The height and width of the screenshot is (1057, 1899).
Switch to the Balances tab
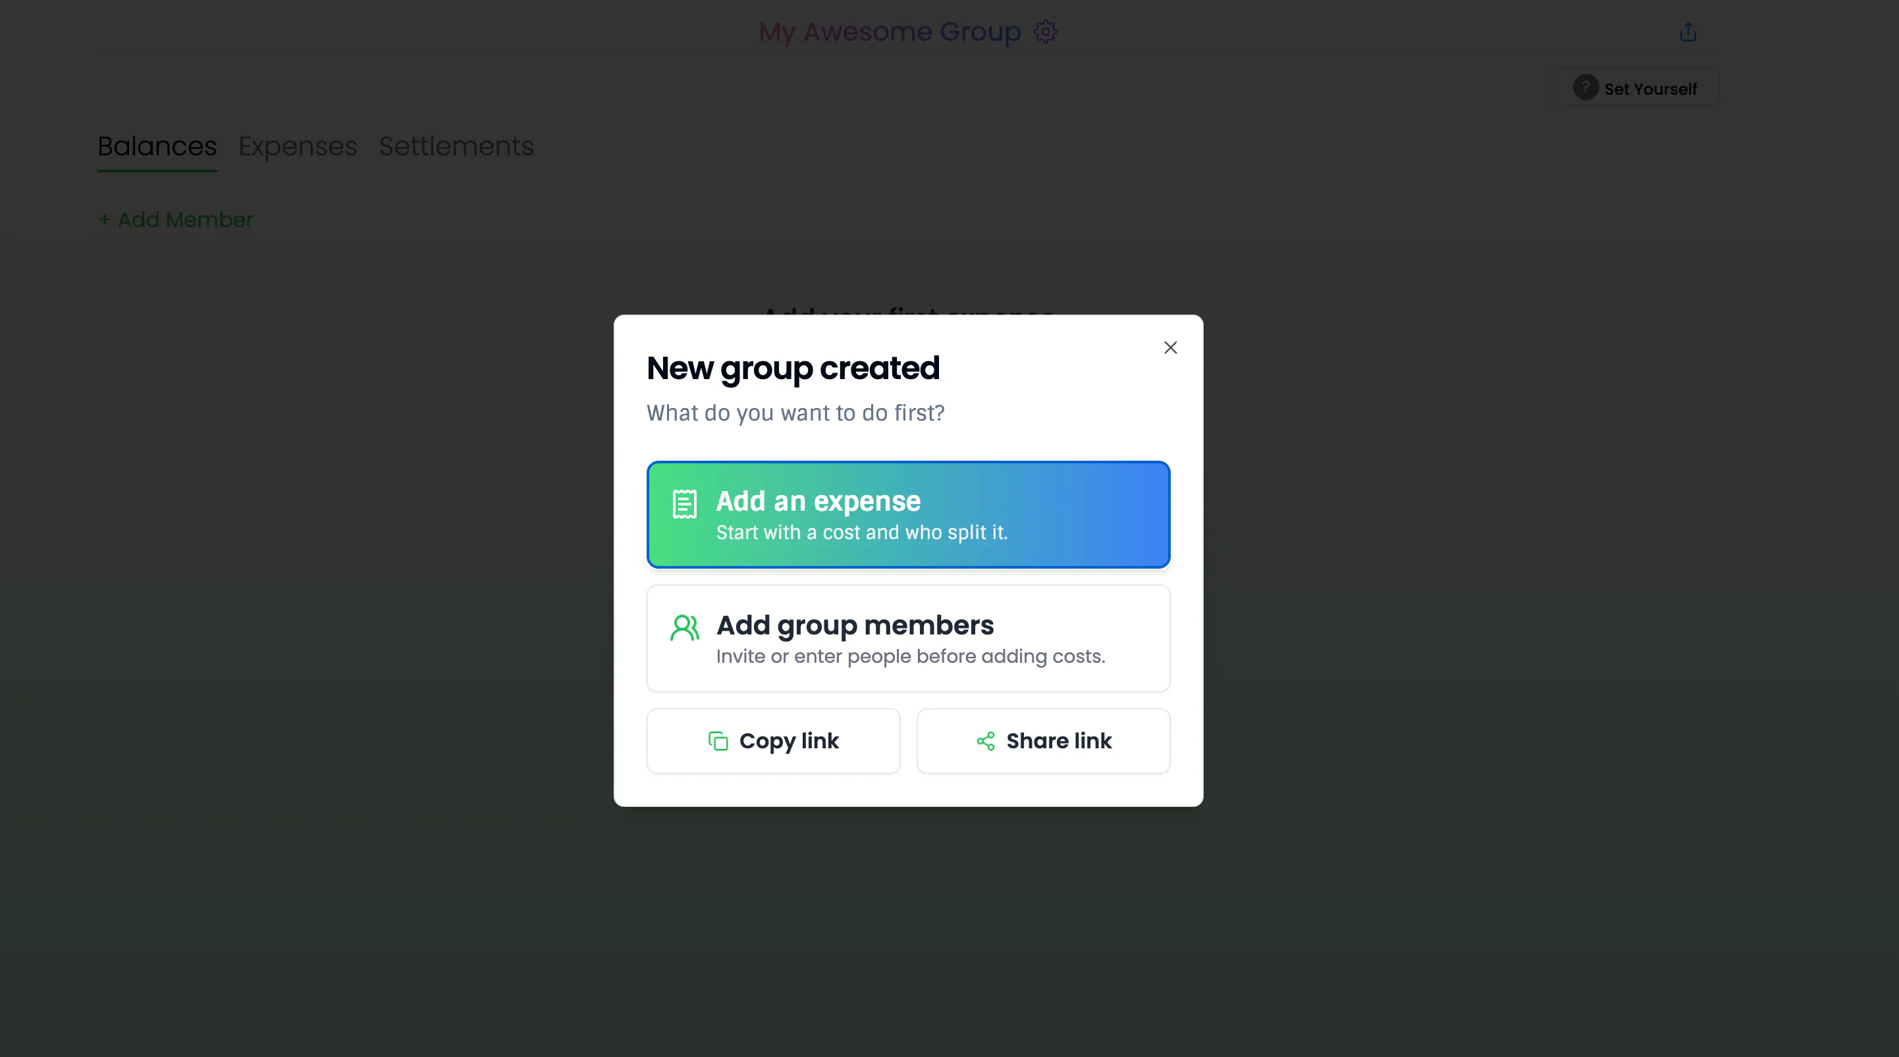click(x=157, y=146)
